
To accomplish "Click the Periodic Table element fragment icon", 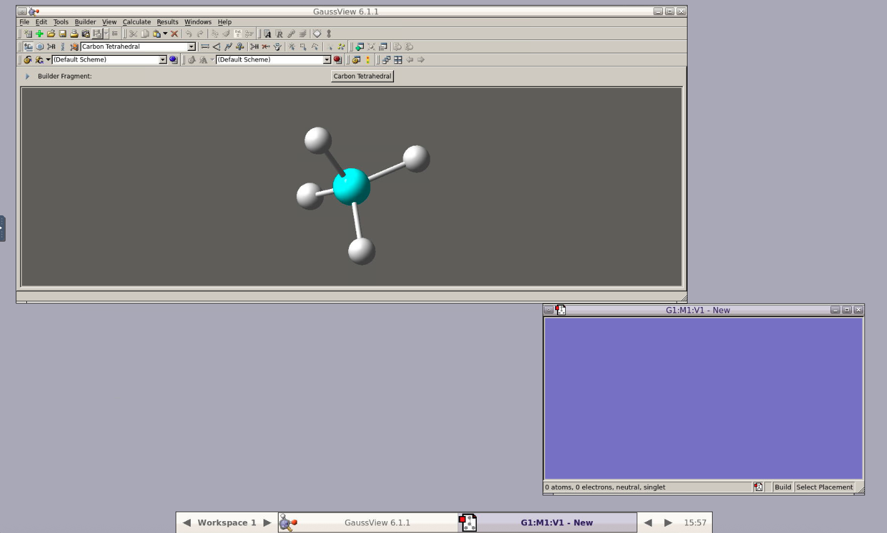I will (28, 46).
